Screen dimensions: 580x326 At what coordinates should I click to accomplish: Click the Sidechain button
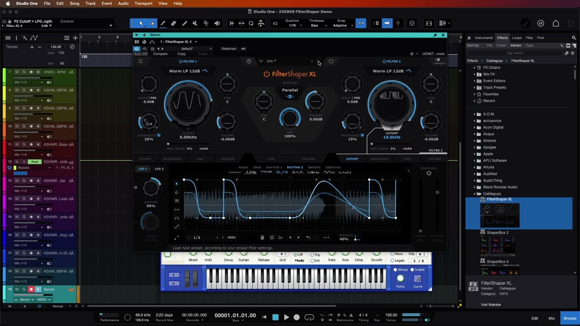pyautogui.click(x=229, y=49)
